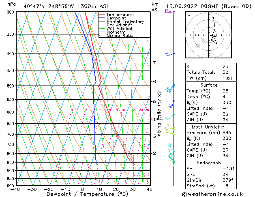Click the 0 temperature axis label
The image size is (255, 197).
pyautogui.click(x=82, y=190)
